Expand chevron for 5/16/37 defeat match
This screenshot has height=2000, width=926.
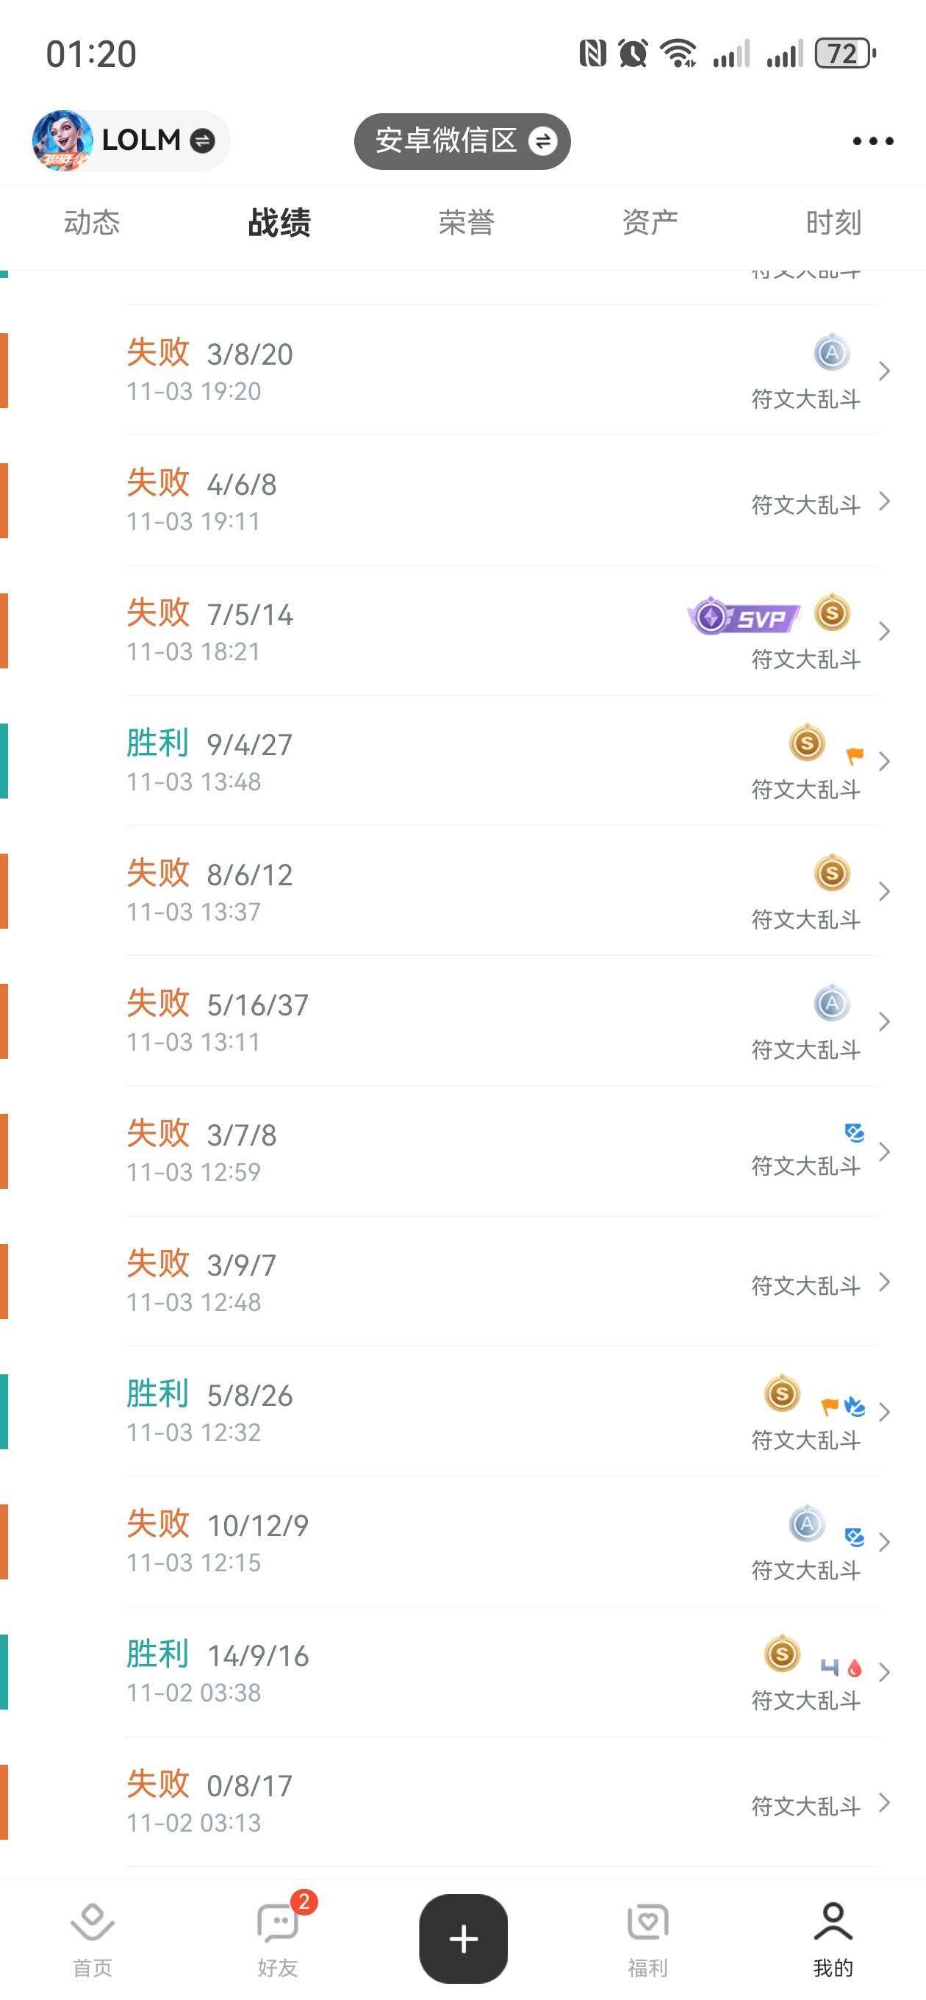tap(883, 1021)
